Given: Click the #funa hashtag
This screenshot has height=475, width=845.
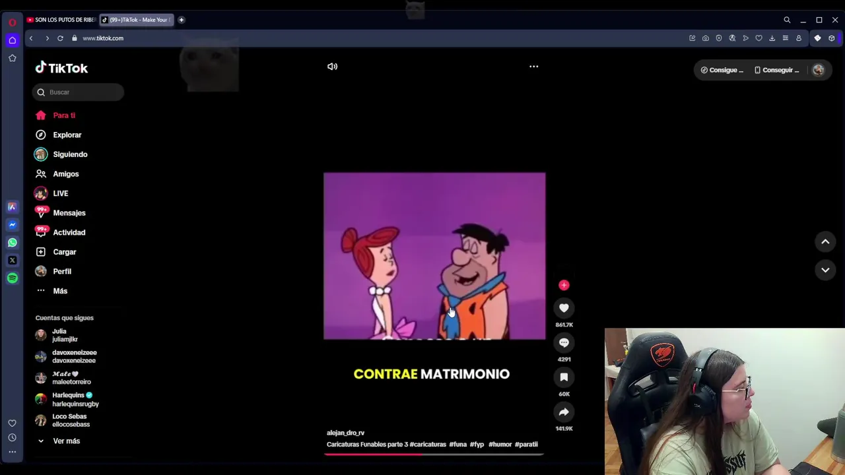Looking at the screenshot, I should pyautogui.click(x=458, y=445).
